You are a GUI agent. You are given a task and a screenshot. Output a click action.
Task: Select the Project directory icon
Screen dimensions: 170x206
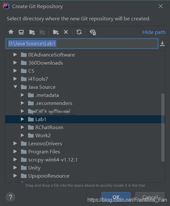32,32
